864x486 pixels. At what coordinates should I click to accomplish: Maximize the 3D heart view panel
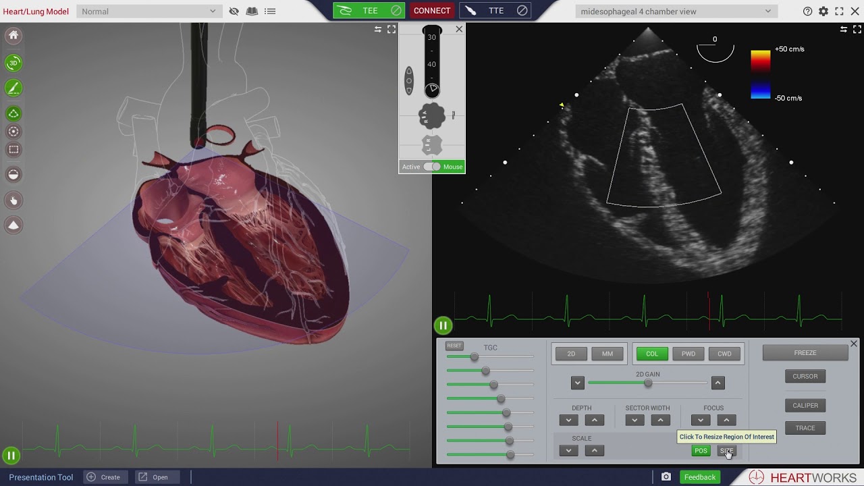tap(391, 30)
